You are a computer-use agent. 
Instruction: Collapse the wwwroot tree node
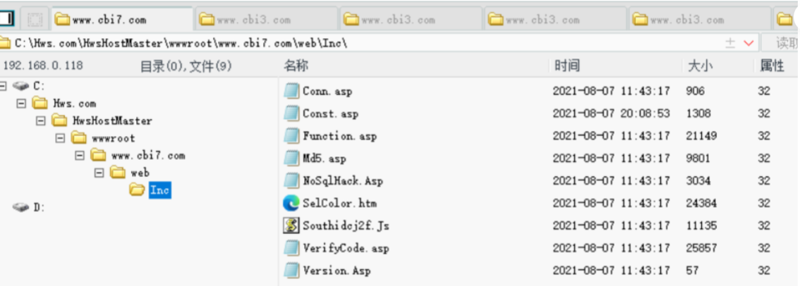click(60, 138)
